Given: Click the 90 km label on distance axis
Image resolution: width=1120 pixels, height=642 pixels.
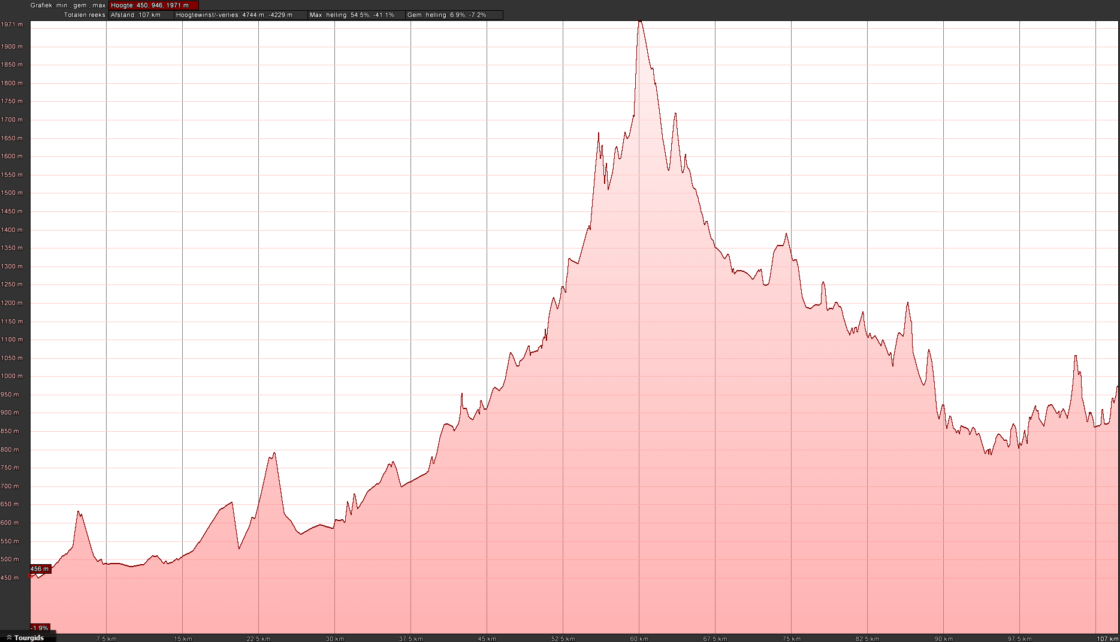Looking at the screenshot, I should 943,638.
